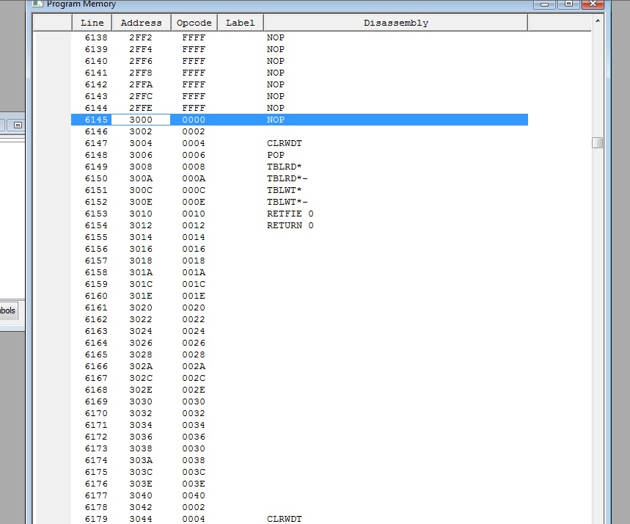Select the Label column header
The width and height of the screenshot is (630, 524).
(x=240, y=23)
